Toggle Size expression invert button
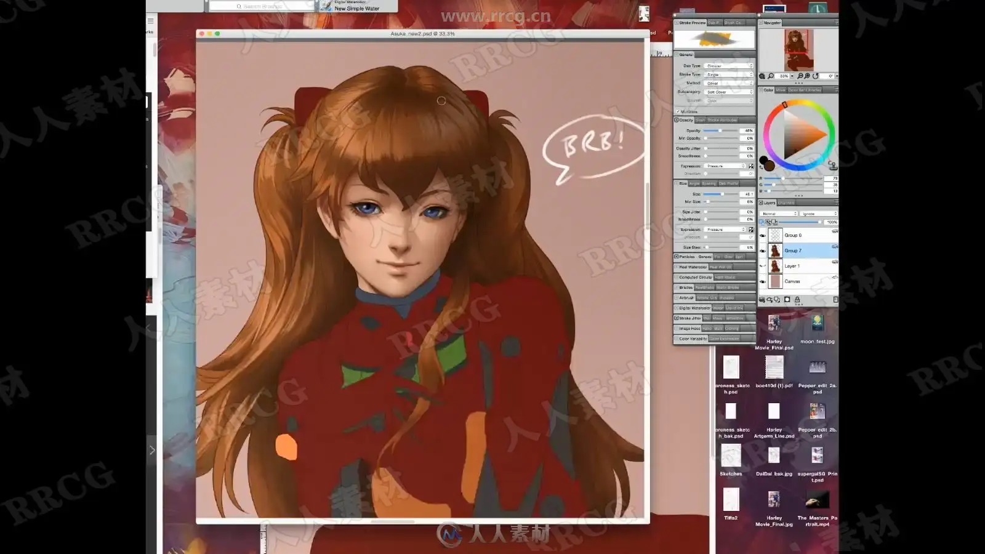Viewport: 985px width, 554px height. [x=751, y=230]
